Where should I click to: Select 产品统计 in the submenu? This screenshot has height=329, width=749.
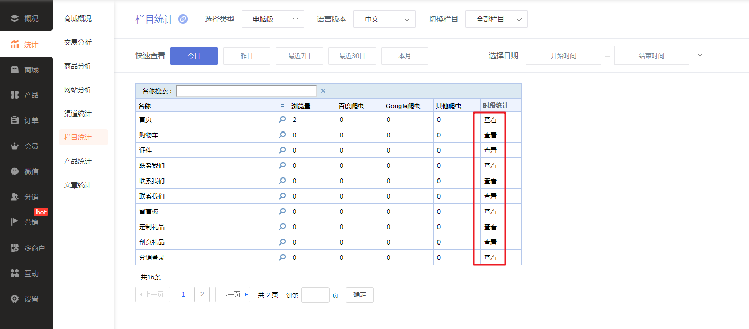click(x=78, y=161)
